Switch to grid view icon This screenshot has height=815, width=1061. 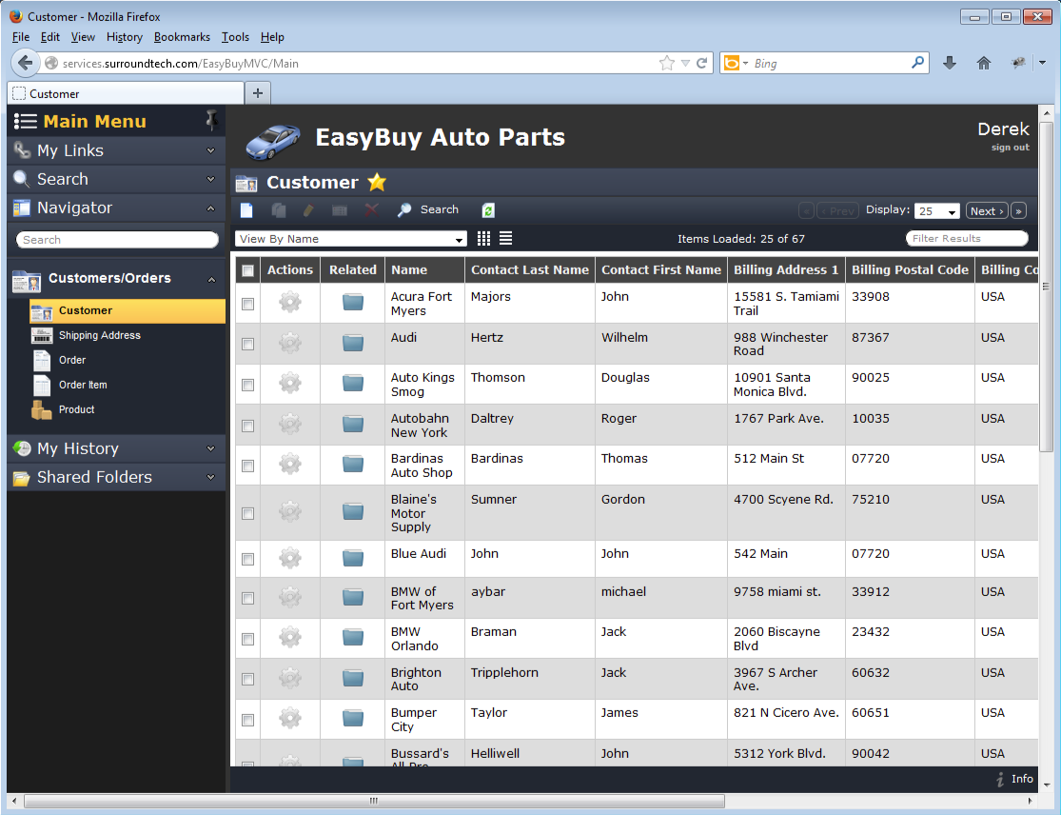(x=483, y=238)
